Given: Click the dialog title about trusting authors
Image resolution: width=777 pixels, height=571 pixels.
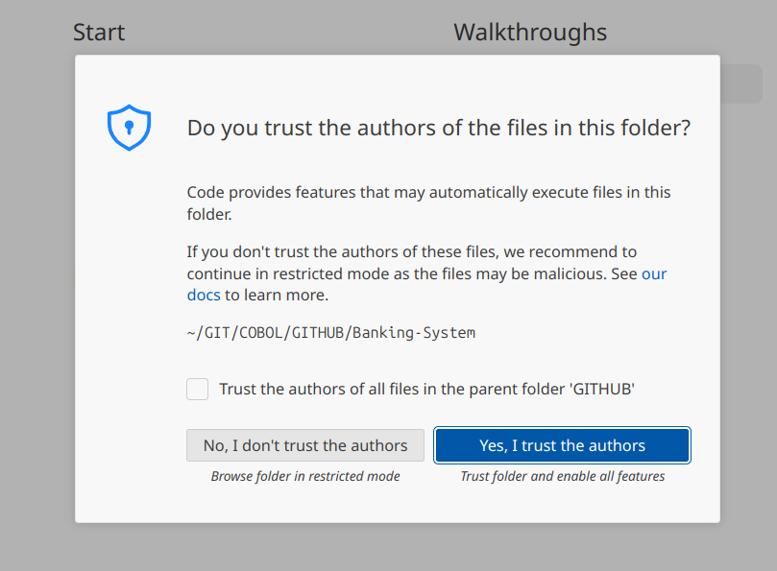Looking at the screenshot, I should click(x=438, y=128).
